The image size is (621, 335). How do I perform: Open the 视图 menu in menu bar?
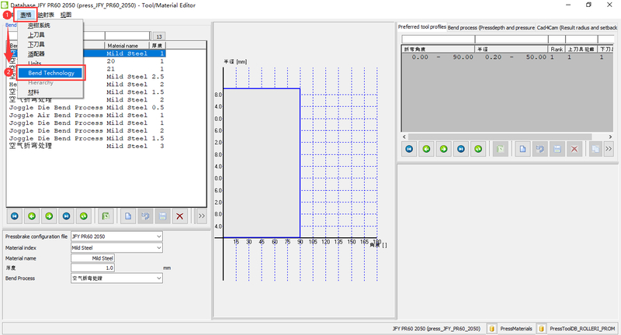(x=66, y=15)
